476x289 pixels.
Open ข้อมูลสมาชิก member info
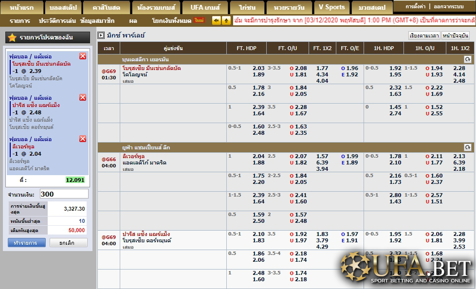coord(97,20)
